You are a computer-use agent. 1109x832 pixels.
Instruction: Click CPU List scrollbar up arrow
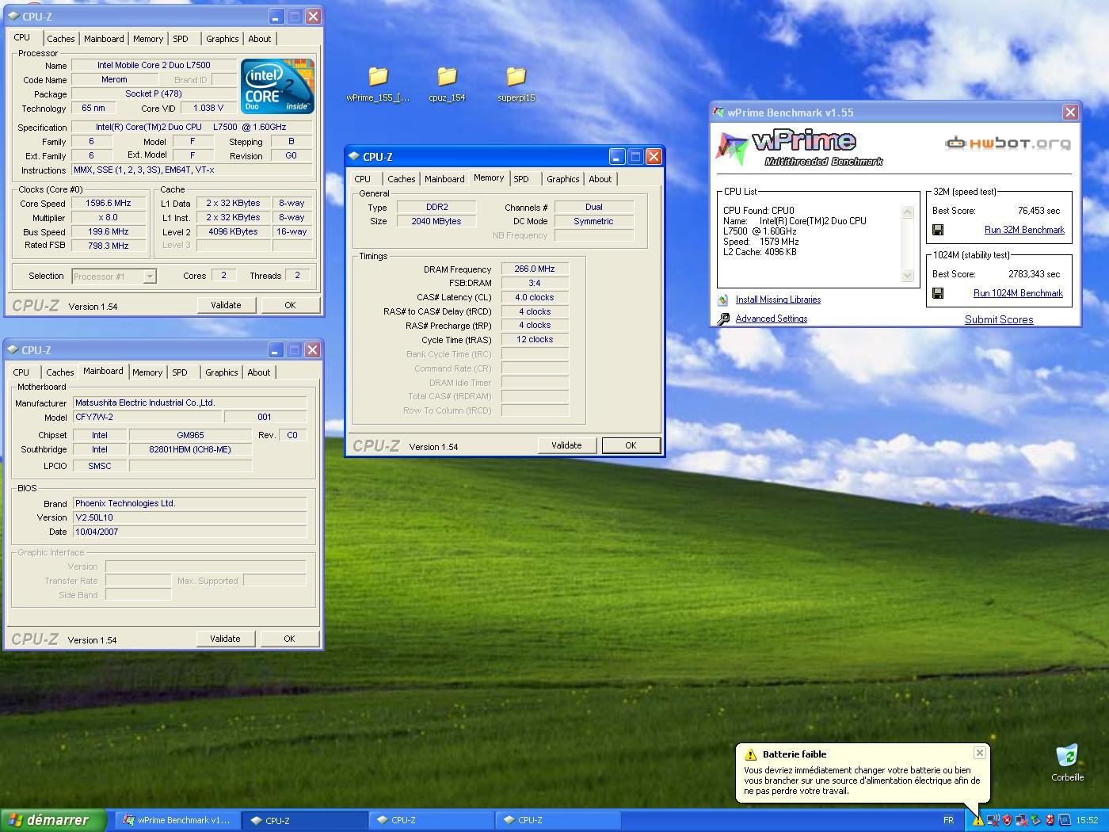point(908,212)
